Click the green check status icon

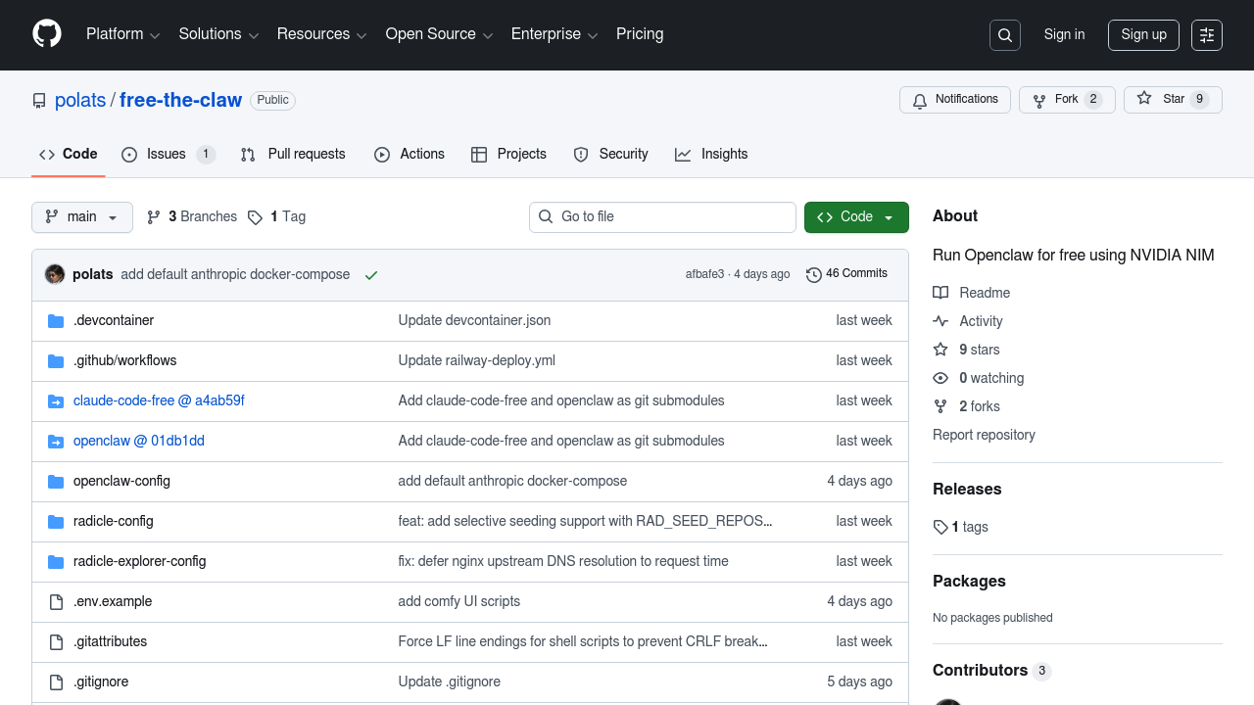pyautogui.click(x=371, y=275)
